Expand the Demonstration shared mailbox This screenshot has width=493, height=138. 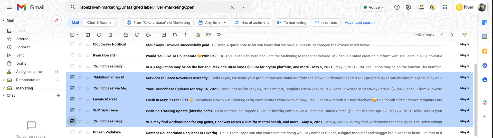[3, 80]
